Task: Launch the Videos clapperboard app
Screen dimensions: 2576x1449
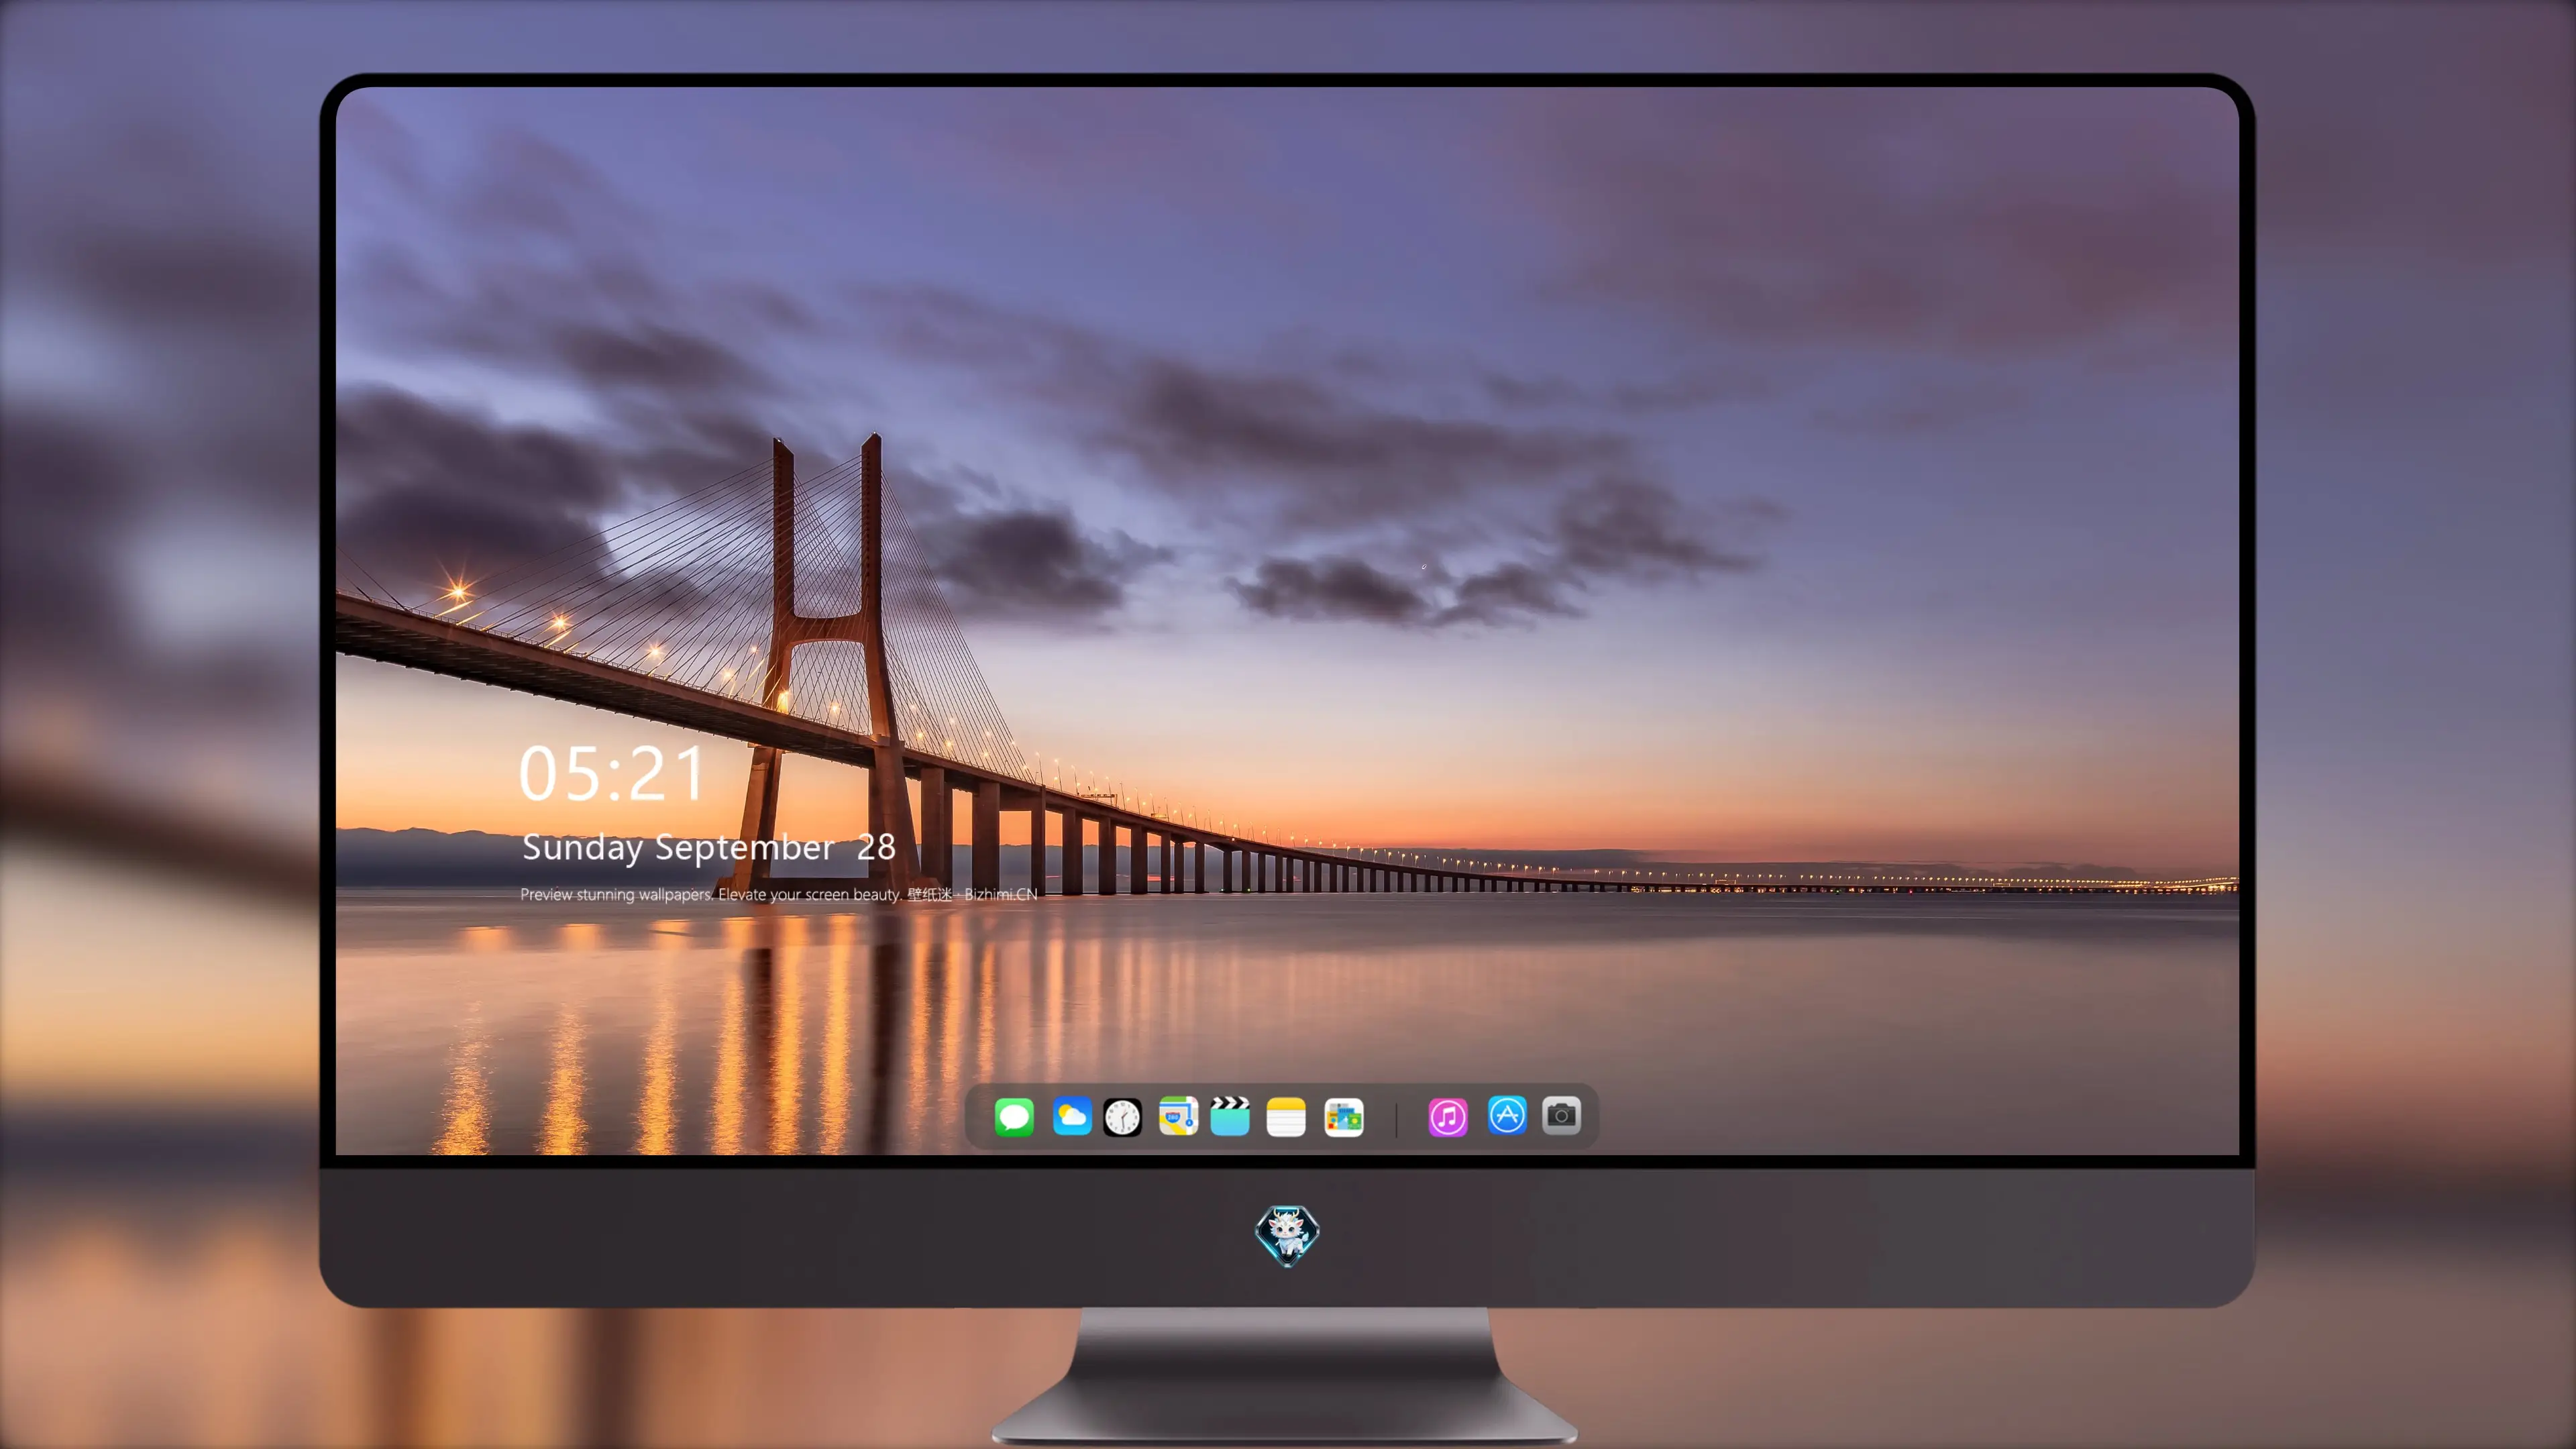Action: click(1230, 1116)
